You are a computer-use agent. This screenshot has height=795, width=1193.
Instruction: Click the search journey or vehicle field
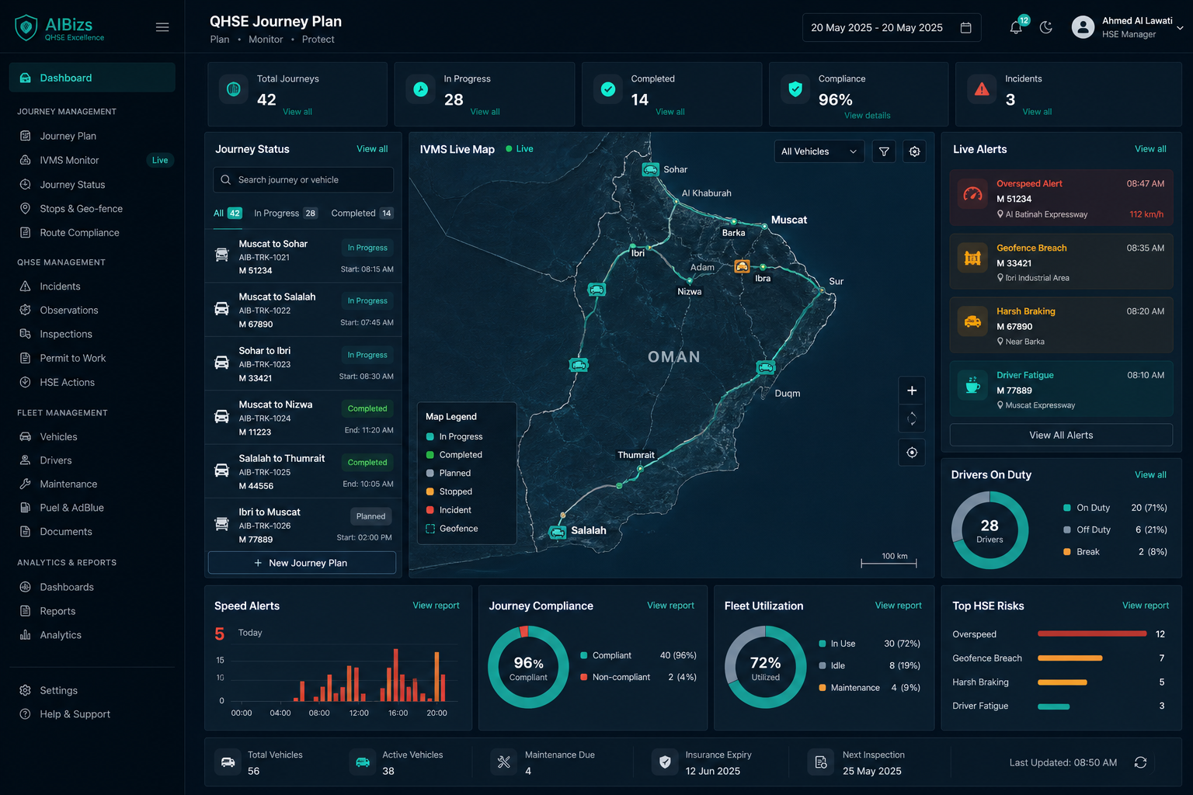coord(303,179)
